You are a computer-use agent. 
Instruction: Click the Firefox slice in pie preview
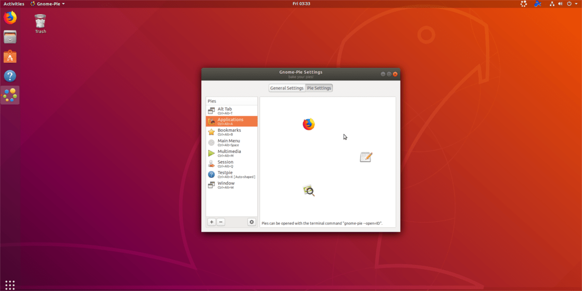pos(308,124)
